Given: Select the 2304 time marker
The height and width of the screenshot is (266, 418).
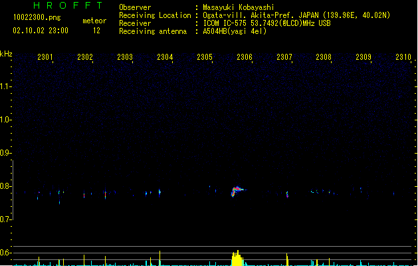Looking at the screenshot, I should (165, 57).
